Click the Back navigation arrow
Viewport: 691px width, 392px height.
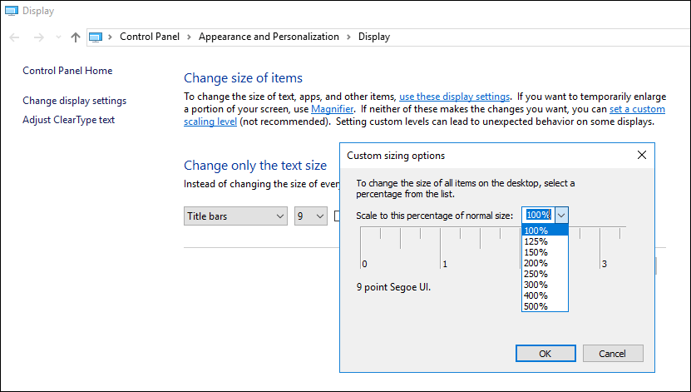pos(15,37)
